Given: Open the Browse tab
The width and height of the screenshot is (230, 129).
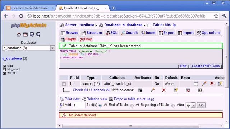Looking at the screenshot, I should click(x=69, y=33).
